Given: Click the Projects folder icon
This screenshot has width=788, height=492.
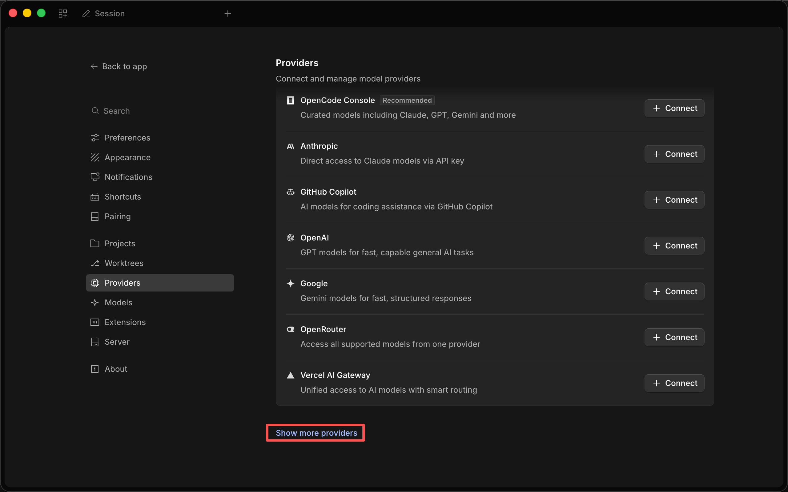Looking at the screenshot, I should click(95, 244).
